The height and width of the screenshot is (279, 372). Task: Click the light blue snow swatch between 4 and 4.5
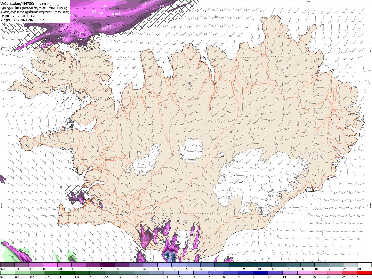click(164, 264)
